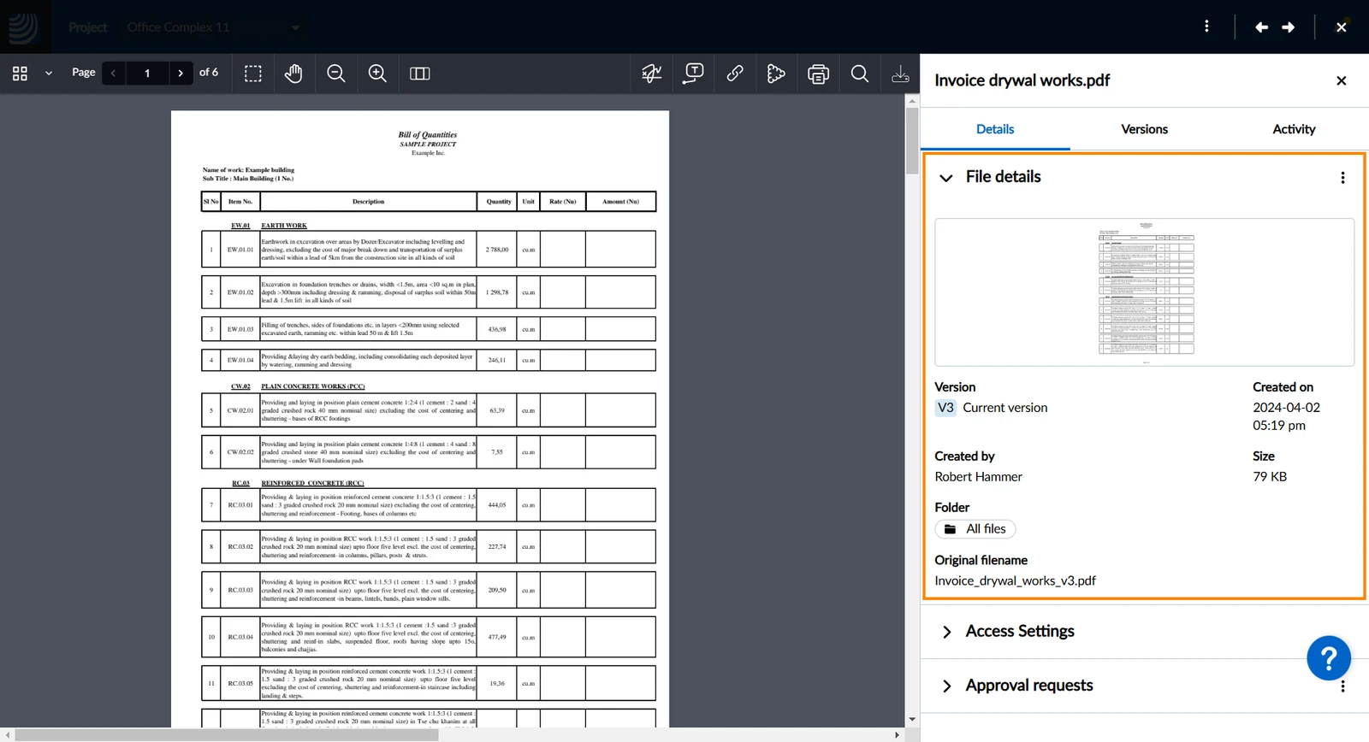The width and height of the screenshot is (1369, 742).
Task: Click the zoom in magnifier icon
Action: pos(377,74)
